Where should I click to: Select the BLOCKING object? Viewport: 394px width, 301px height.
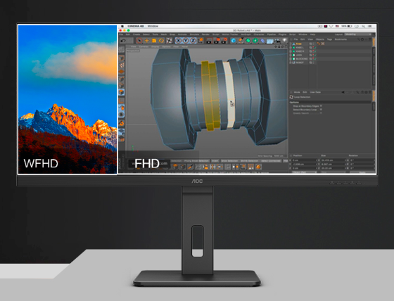(302, 59)
